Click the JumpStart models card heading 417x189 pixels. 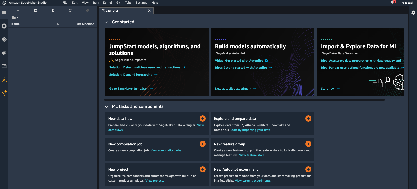tap(155, 50)
